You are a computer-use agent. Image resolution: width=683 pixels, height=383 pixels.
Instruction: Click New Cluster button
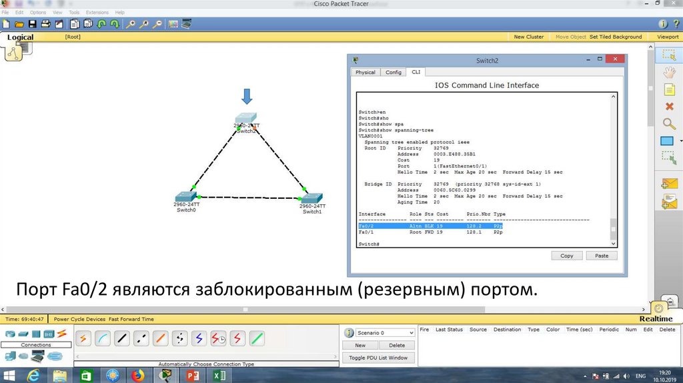[x=529, y=37]
